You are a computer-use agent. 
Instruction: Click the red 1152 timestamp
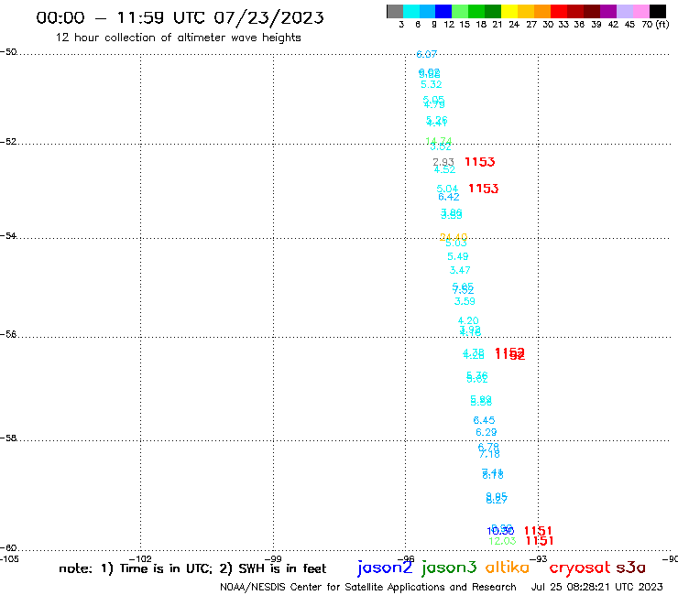tap(509, 354)
